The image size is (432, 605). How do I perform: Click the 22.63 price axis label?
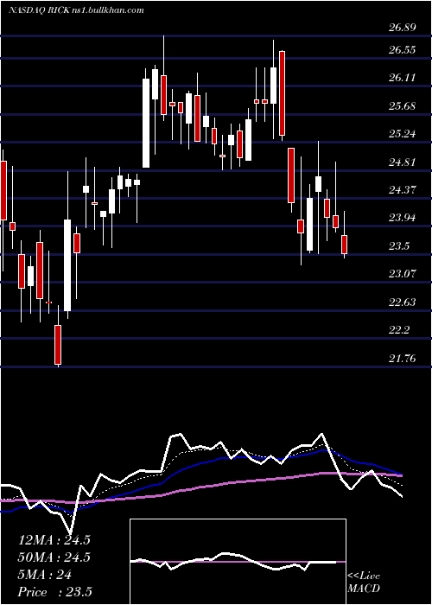[402, 302]
